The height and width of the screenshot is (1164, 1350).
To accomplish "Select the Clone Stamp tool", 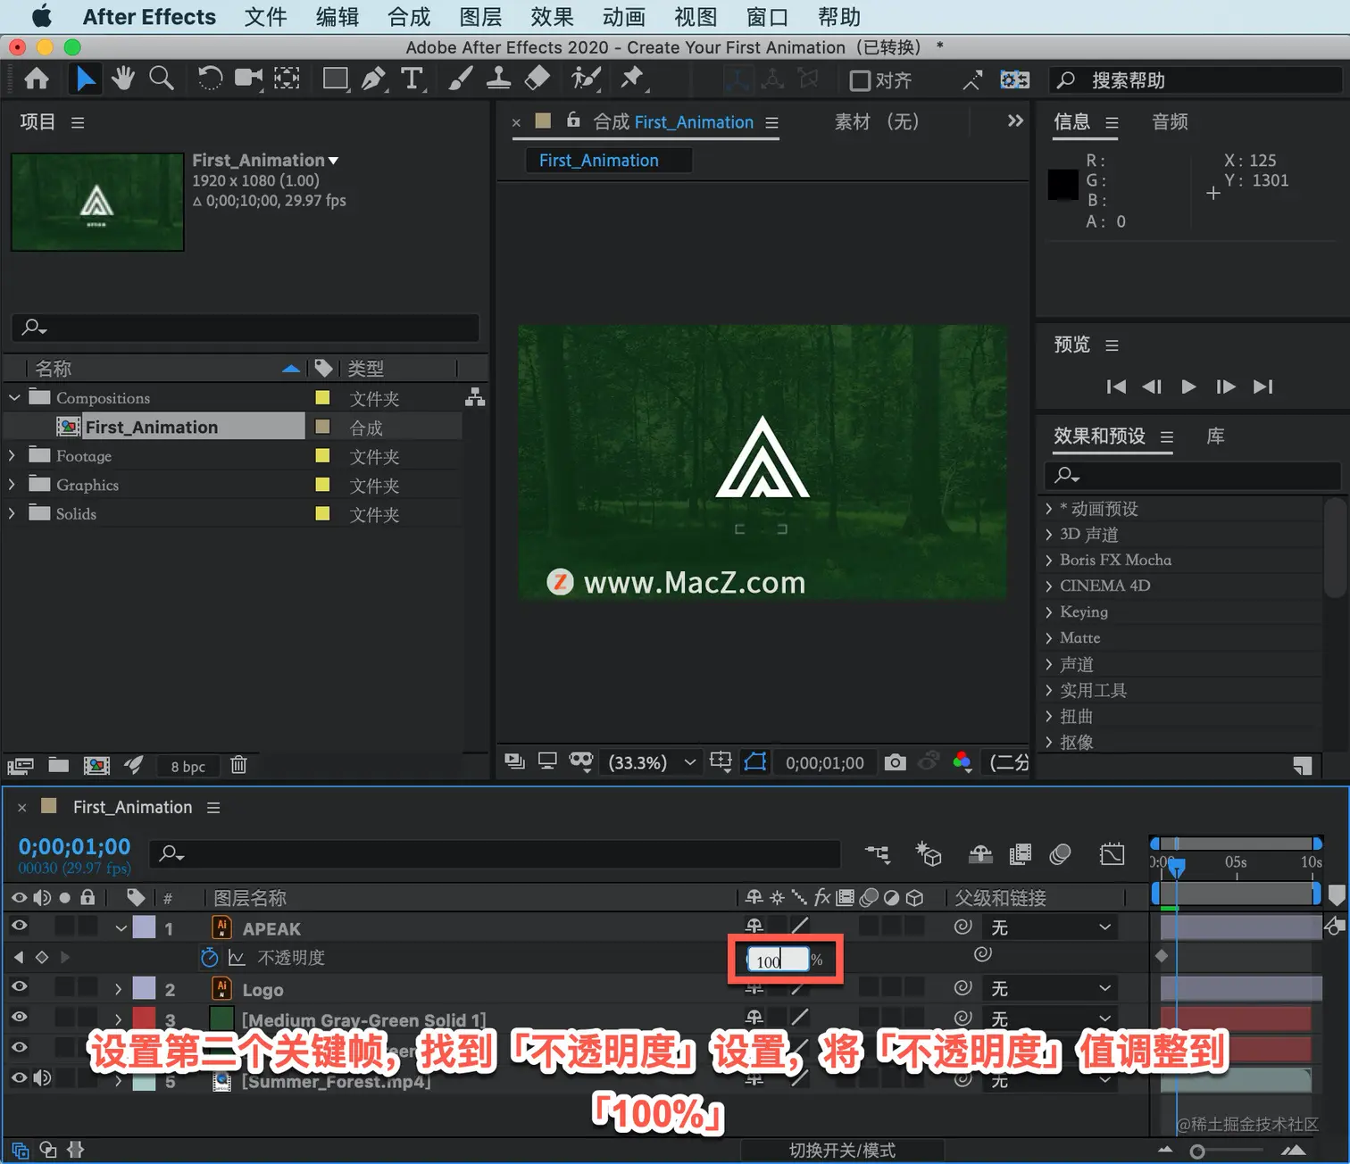I will click(x=498, y=79).
